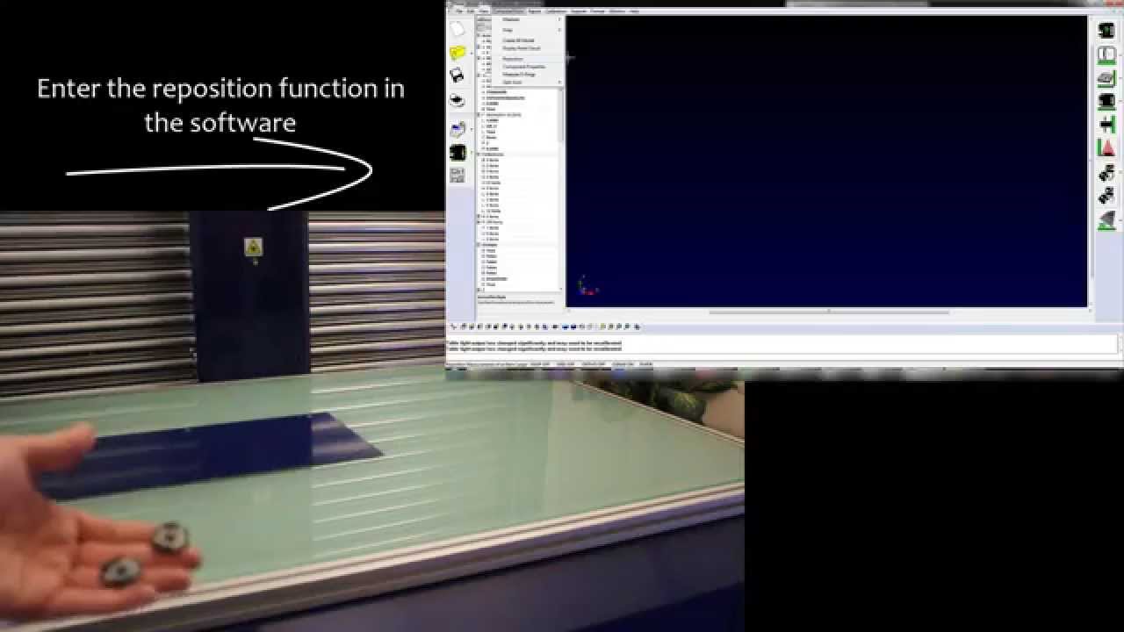Click the solid black square icon in left toolbar
The width and height of the screenshot is (1124, 632).
pos(458,152)
